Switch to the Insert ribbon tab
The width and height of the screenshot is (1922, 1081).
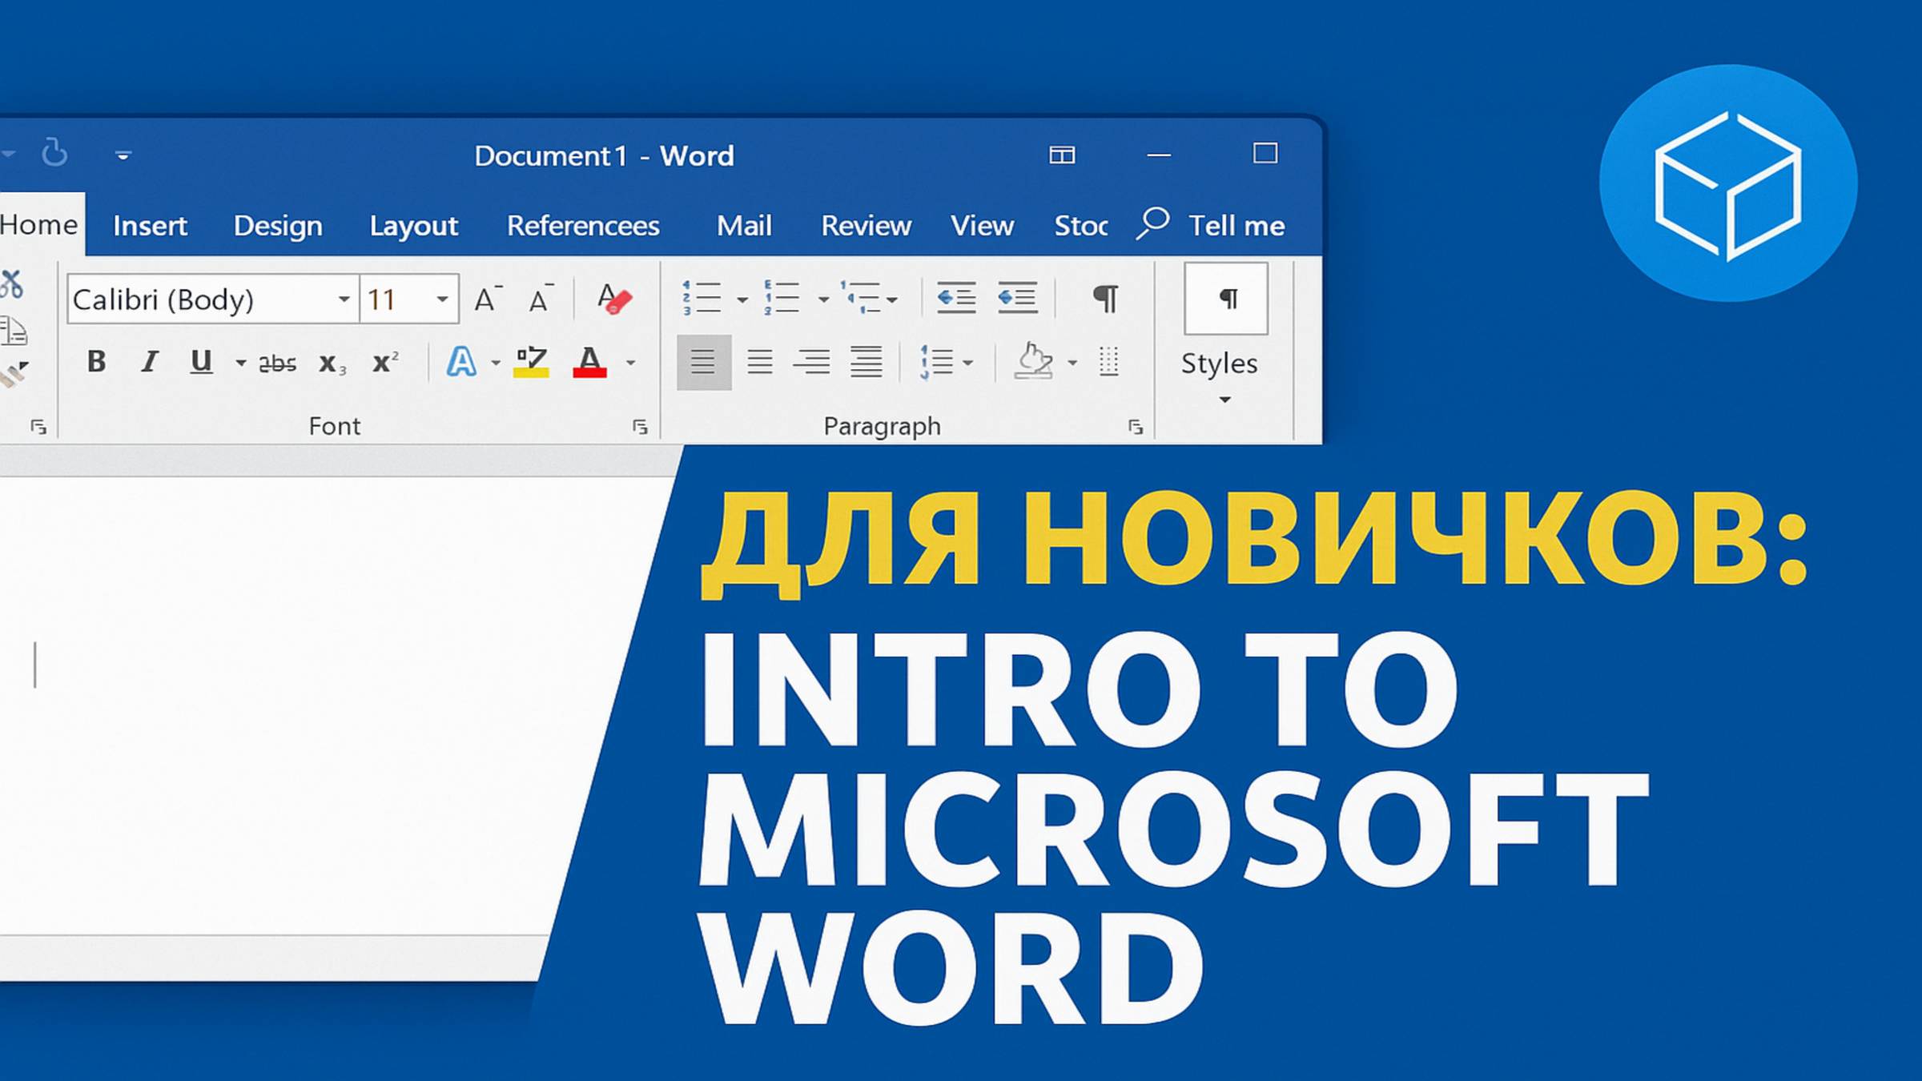point(150,226)
